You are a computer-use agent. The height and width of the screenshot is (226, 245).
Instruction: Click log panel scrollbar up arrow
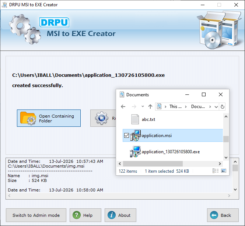235,162
